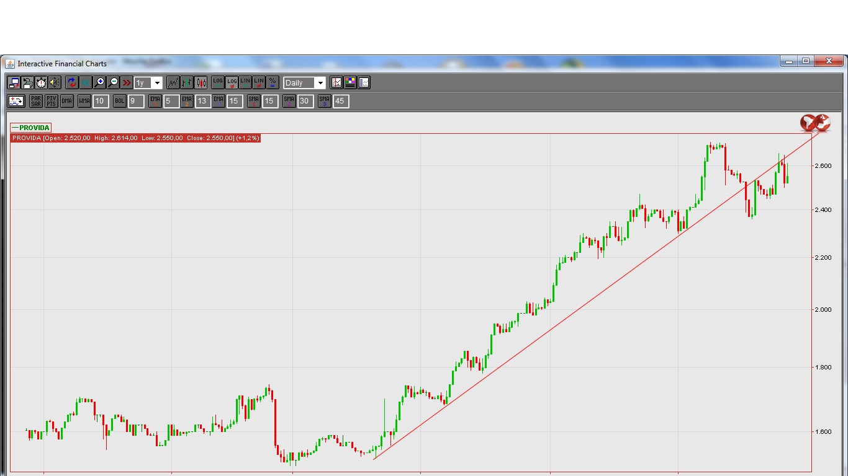Switch to the line chart style

[x=173, y=82]
